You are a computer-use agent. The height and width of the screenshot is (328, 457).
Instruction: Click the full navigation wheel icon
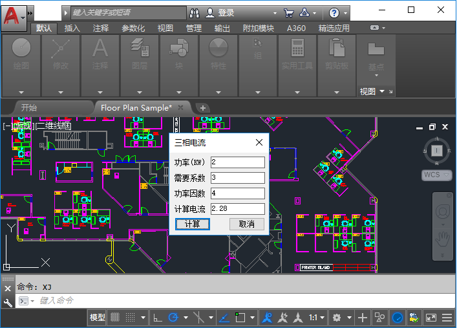(442, 212)
